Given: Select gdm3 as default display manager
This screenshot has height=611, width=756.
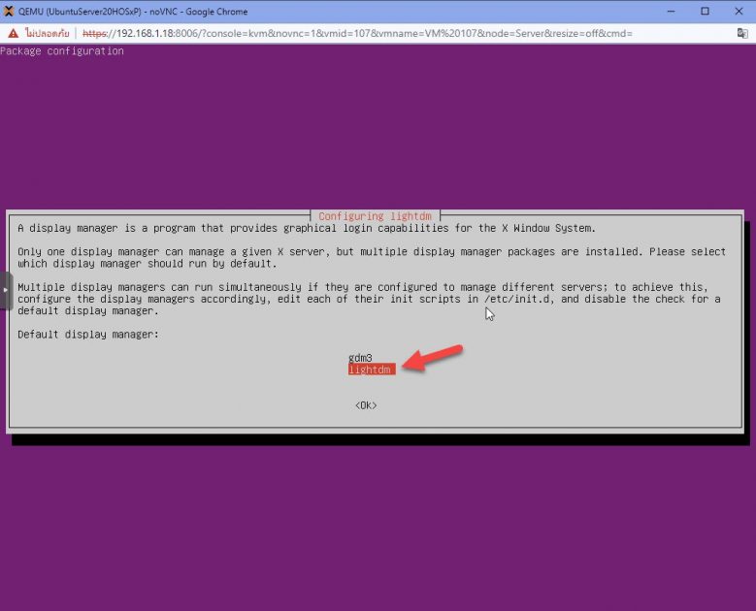Looking at the screenshot, I should click(x=360, y=358).
